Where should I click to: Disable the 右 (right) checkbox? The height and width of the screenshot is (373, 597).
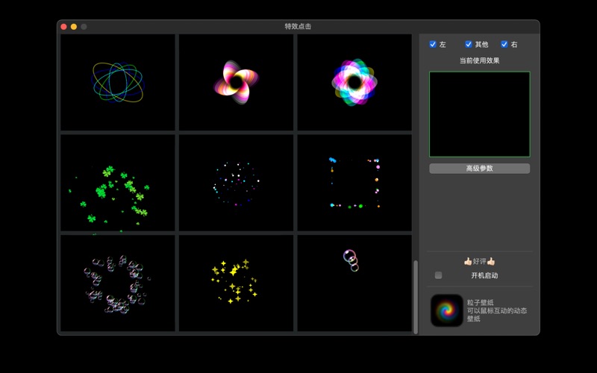504,45
